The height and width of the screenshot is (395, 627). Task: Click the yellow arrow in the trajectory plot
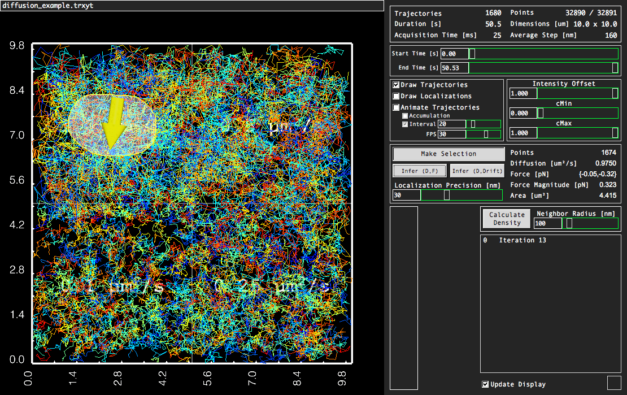(114, 125)
